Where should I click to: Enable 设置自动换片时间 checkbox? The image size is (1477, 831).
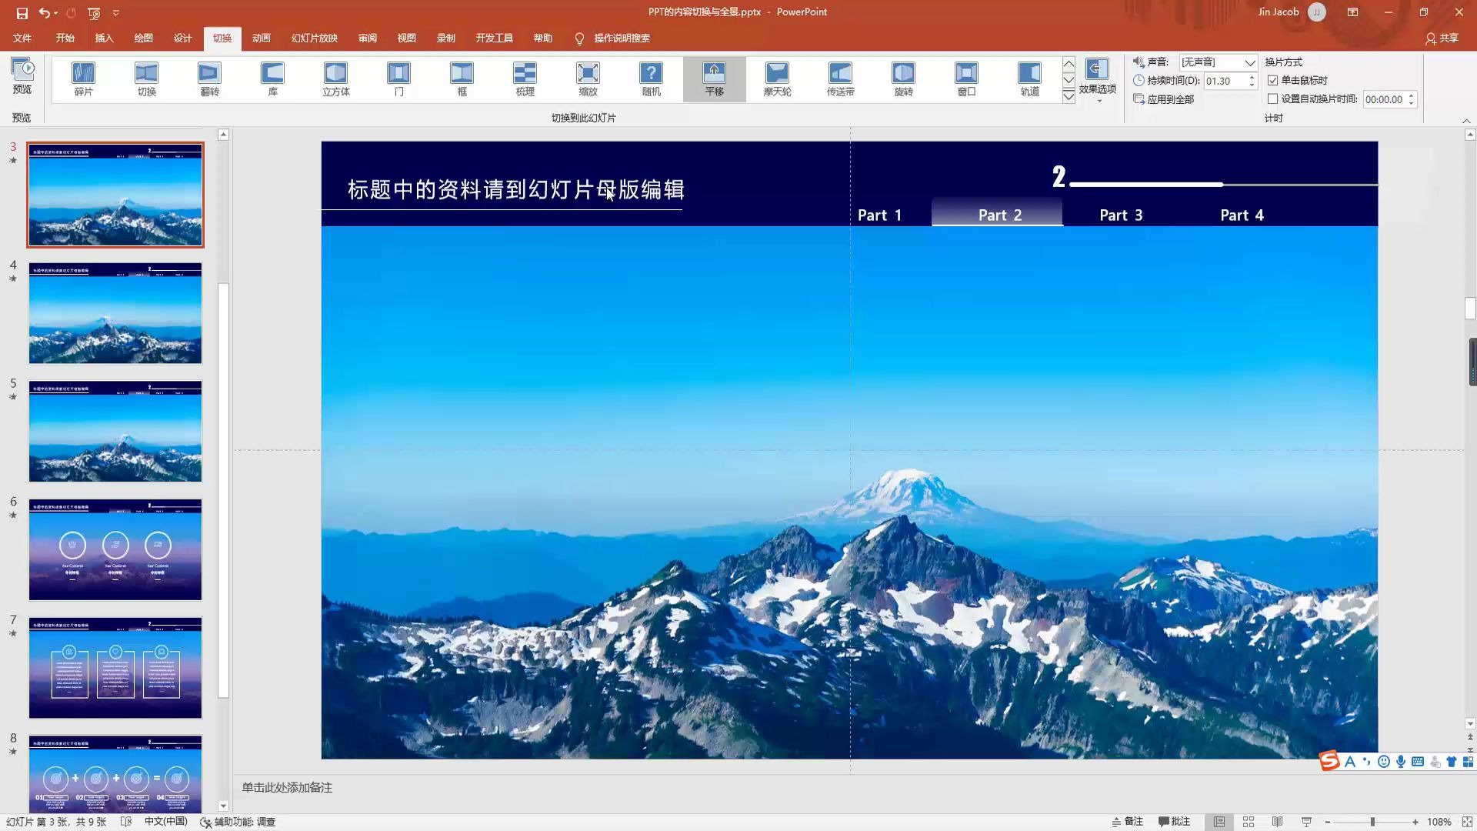(1273, 98)
